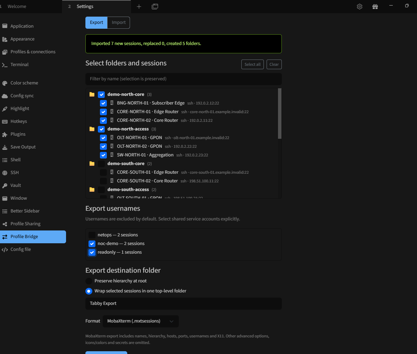
Task: Select Wrap selected sessions in one folder radio
Action: click(89, 291)
